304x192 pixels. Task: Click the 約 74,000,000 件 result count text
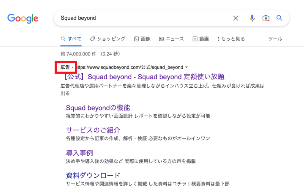pos(78,54)
